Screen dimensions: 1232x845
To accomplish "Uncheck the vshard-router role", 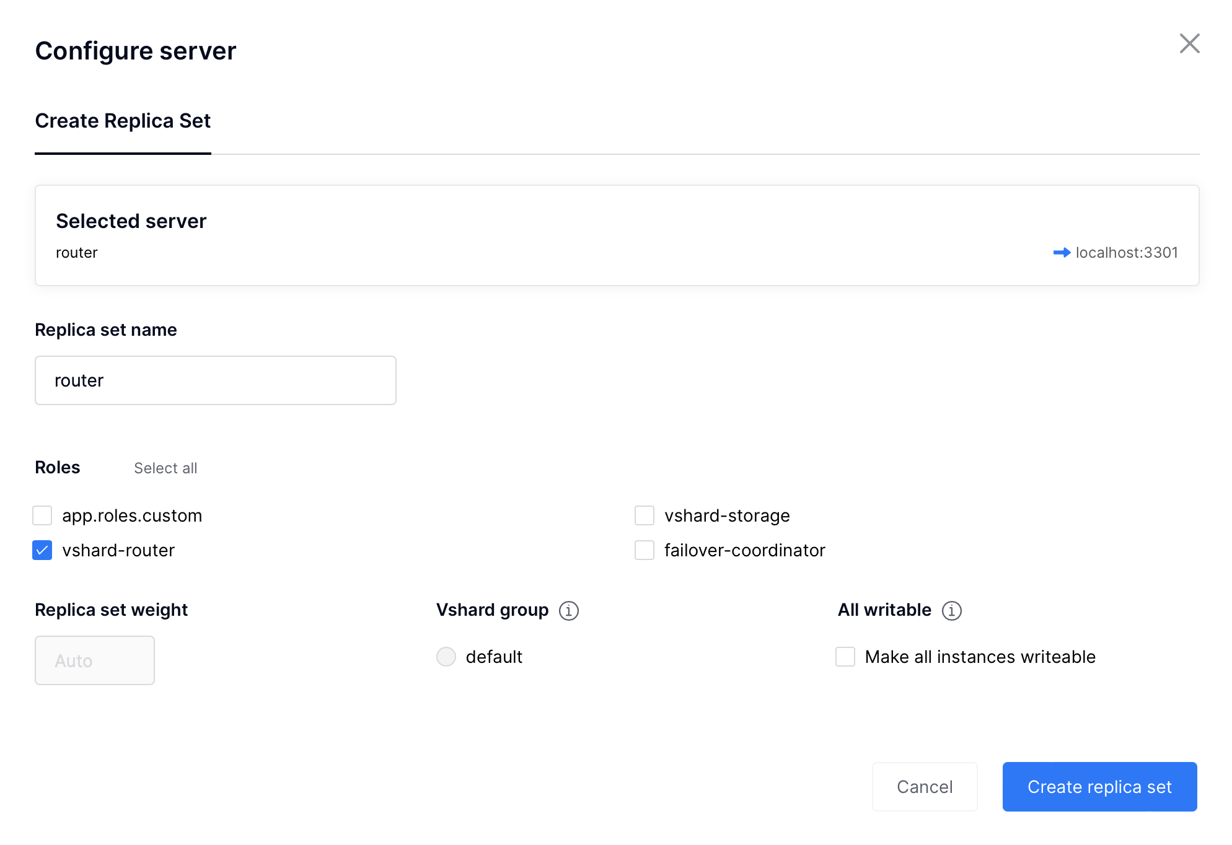I will pyautogui.click(x=42, y=550).
